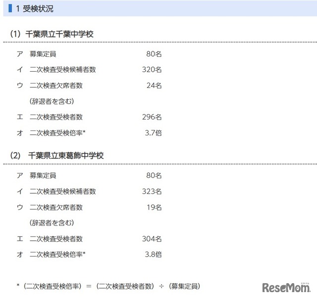Click the blue bar beside 受検状況 header
The image size is (317, 299).
click(x=10, y=9)
